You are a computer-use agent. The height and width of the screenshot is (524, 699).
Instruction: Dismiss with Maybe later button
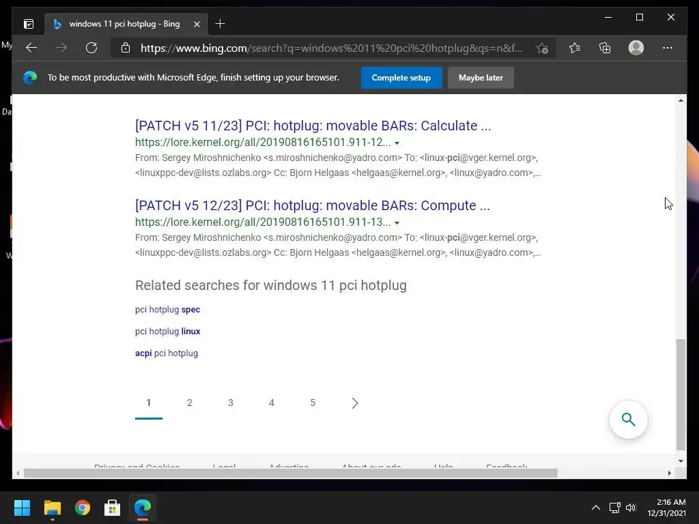481,78
